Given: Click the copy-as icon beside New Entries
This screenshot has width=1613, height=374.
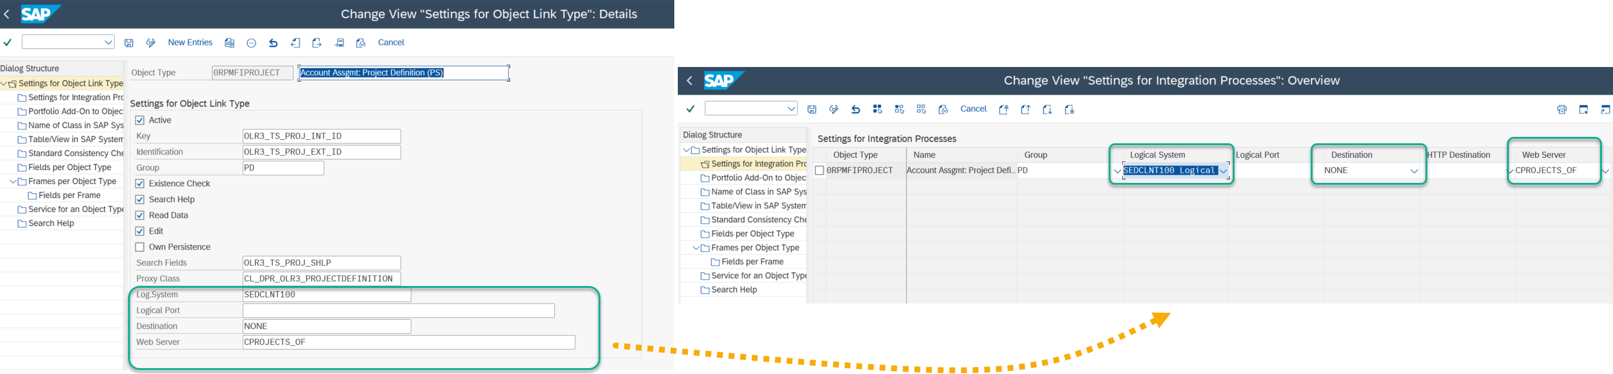Looking at the screenshot, I should point(230,43).
